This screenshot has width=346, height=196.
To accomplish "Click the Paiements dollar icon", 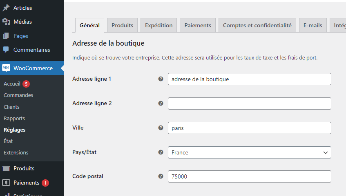I will [6, 183].
